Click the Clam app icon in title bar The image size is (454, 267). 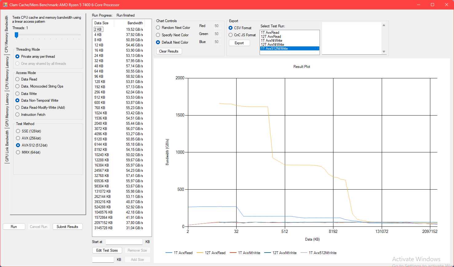click(5, 5)
